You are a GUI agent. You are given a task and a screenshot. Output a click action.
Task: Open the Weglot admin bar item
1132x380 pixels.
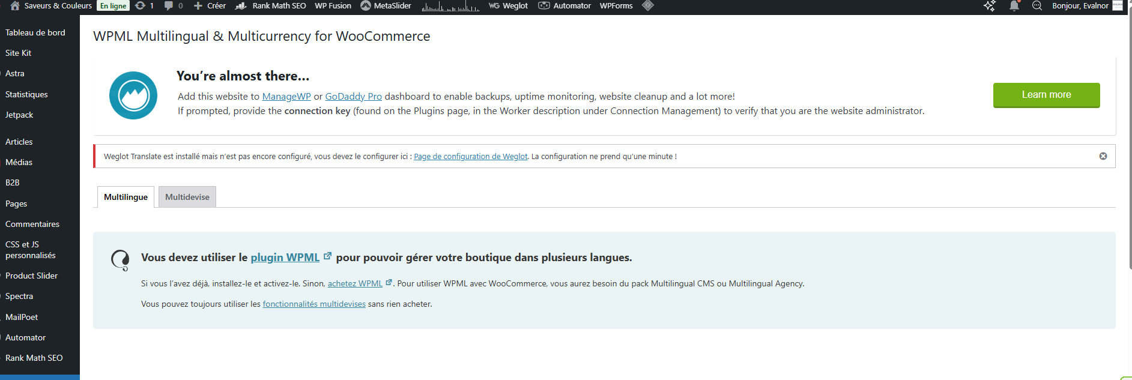click(508, 5)
